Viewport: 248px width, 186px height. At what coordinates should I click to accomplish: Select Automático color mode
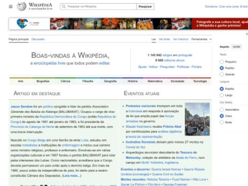(222, 110)
